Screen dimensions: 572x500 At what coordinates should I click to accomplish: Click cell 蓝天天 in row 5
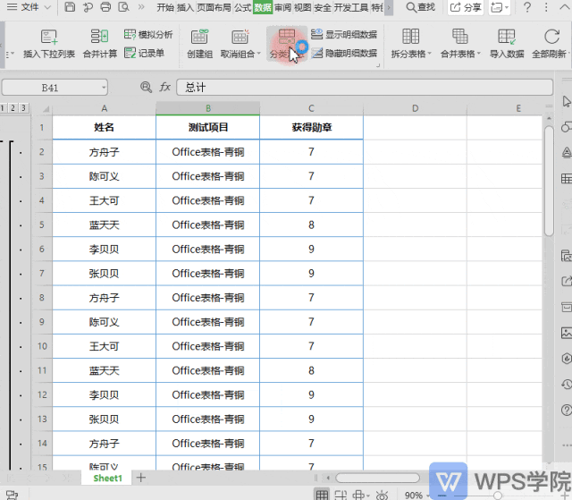[104, 225]
